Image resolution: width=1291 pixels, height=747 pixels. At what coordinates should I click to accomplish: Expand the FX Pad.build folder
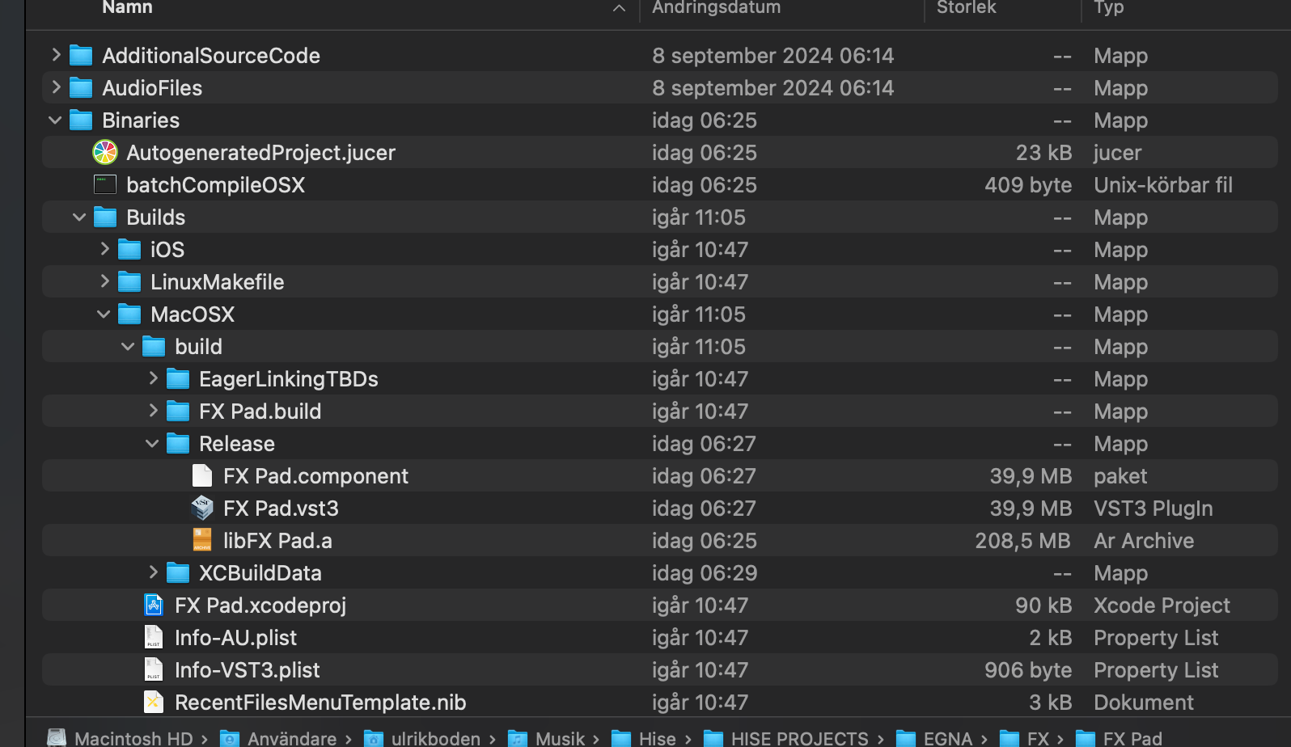point(153,411)
